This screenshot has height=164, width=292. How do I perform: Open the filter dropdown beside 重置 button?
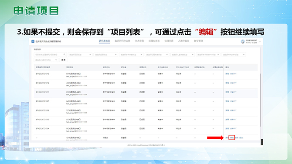click(46, 60)
